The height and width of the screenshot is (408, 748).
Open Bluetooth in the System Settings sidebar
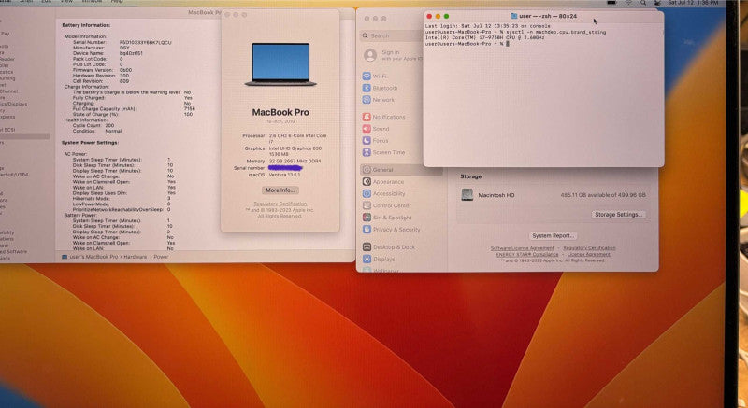click(x=380, y=88)
